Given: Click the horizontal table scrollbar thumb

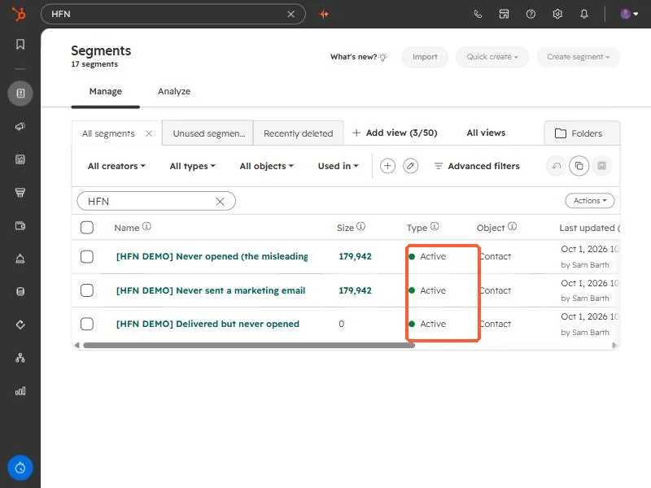Looking at the screenshot, I should coord(249,345).
